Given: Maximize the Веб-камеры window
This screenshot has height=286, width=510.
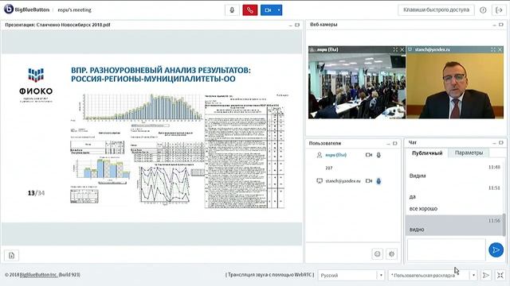Looking at the screenshot, I should [501, 25].
